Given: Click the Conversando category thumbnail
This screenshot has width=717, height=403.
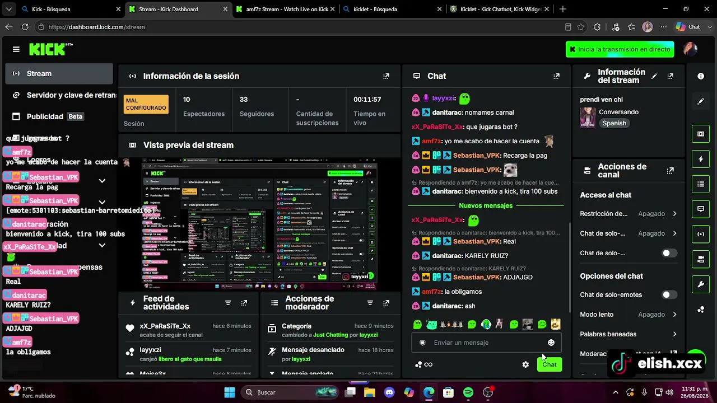Looking at the screenshot, I should (x=588, y=118).
